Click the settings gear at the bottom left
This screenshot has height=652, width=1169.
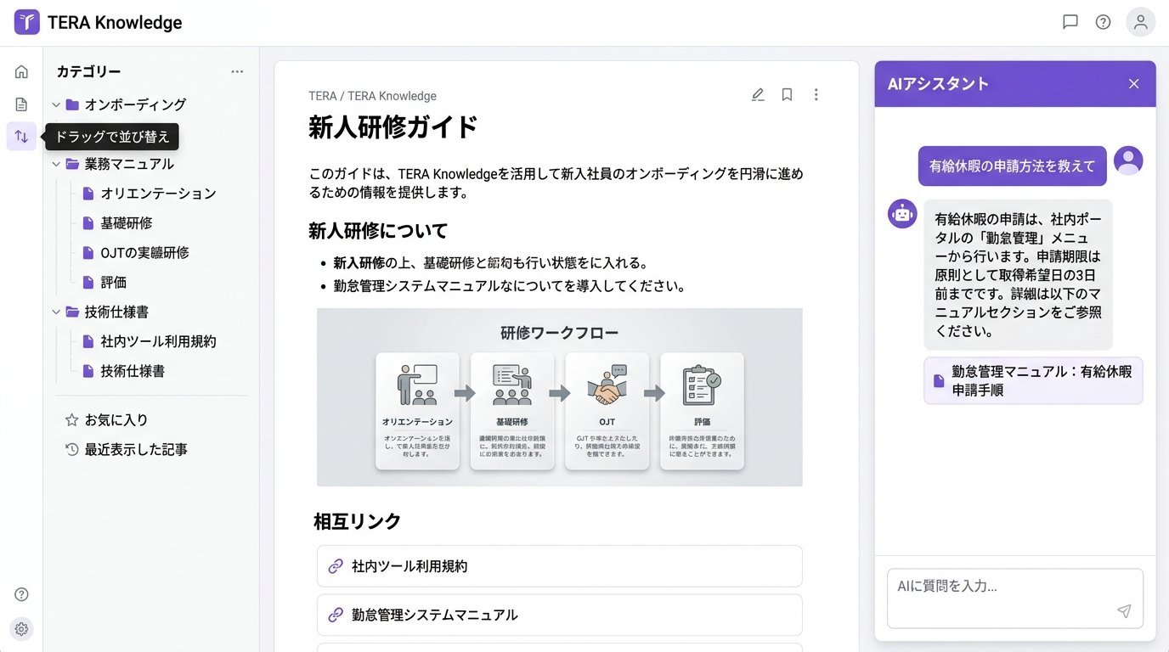tap(21, 628)
